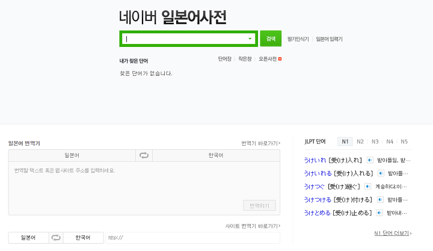Click red new badge next to 오픈사전
The image size is (433, 251).
pos(280,59)
